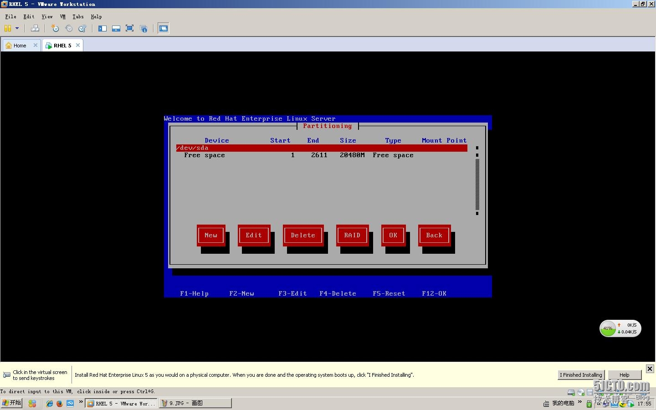Click the RAID button
Viewport: 656px width, 410px height.
click(x=352, y=235)
